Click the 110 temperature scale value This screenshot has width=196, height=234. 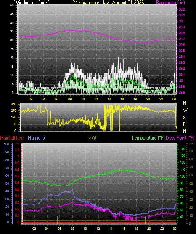tap(183, 169)
